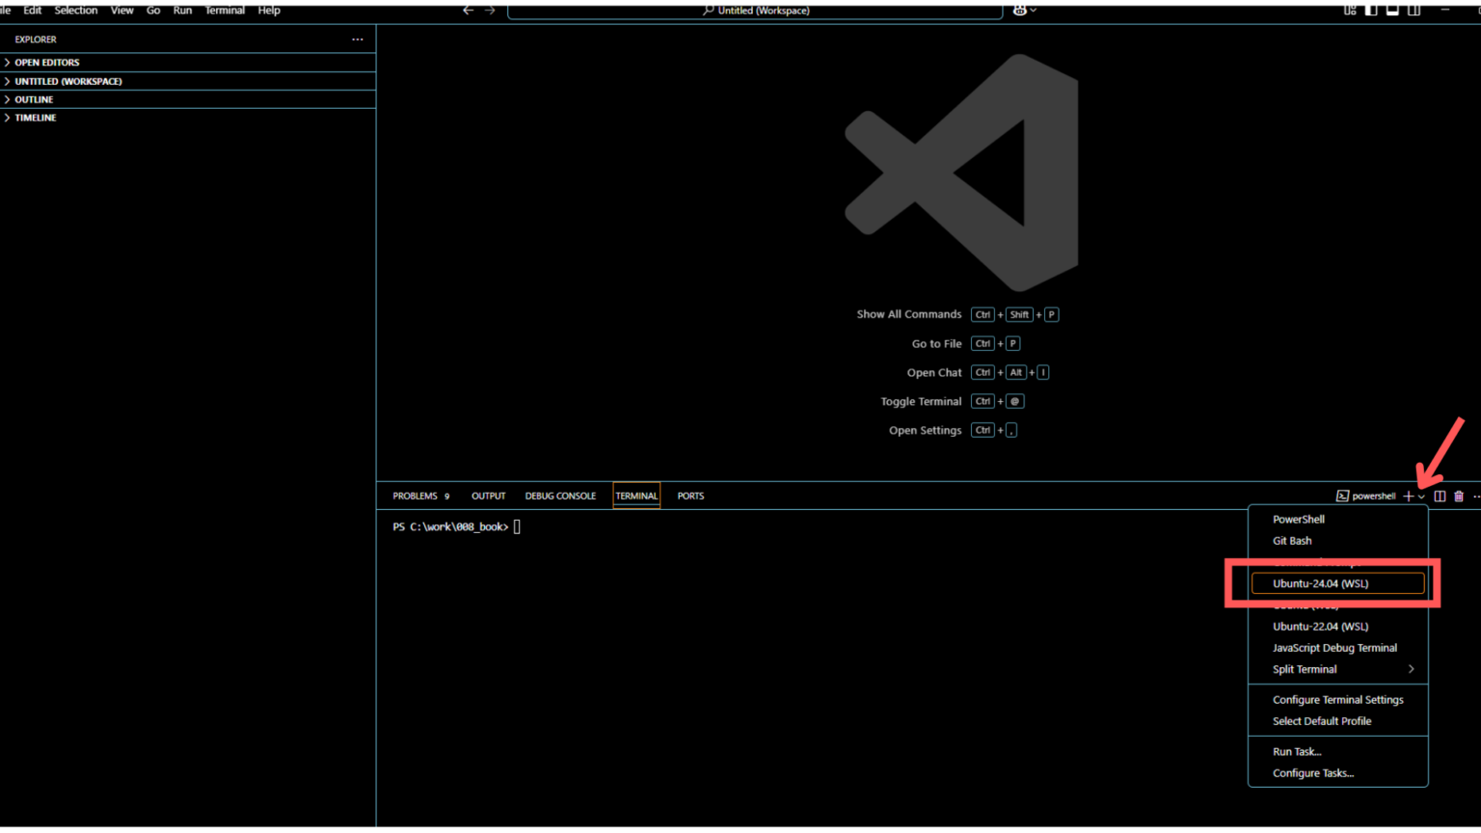Go back with the left arrow
The image size is (1481, 833).
click(469, 11)
